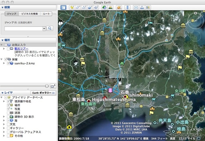The width and height of the screenshot is (205, 141).
Task: Click the blue hotel bed marker
Action: pos(150,23)
